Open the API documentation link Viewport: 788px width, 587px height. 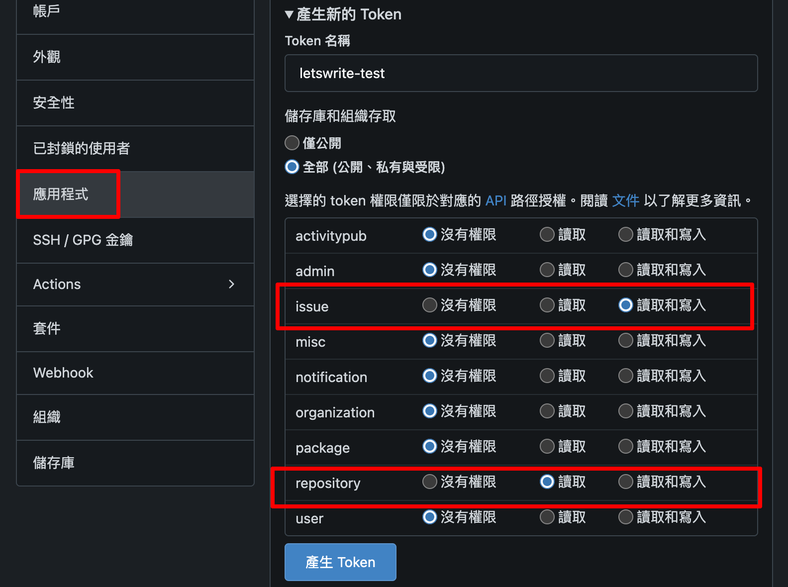(495, 201)
